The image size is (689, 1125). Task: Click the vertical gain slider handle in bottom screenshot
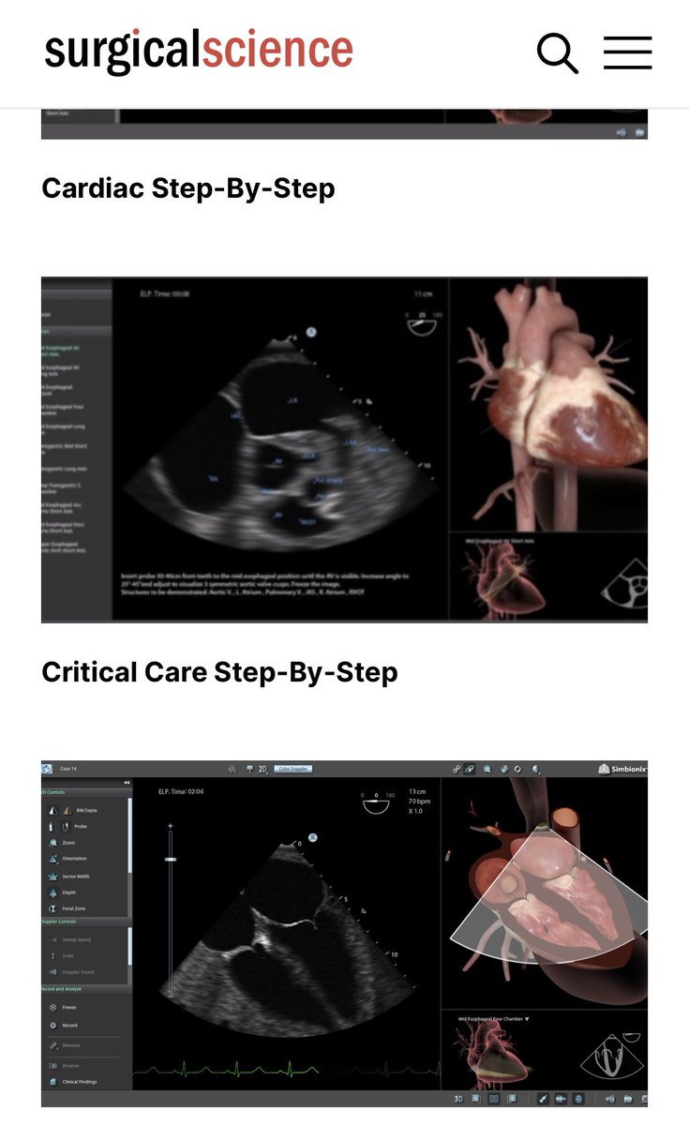(171, 859)
